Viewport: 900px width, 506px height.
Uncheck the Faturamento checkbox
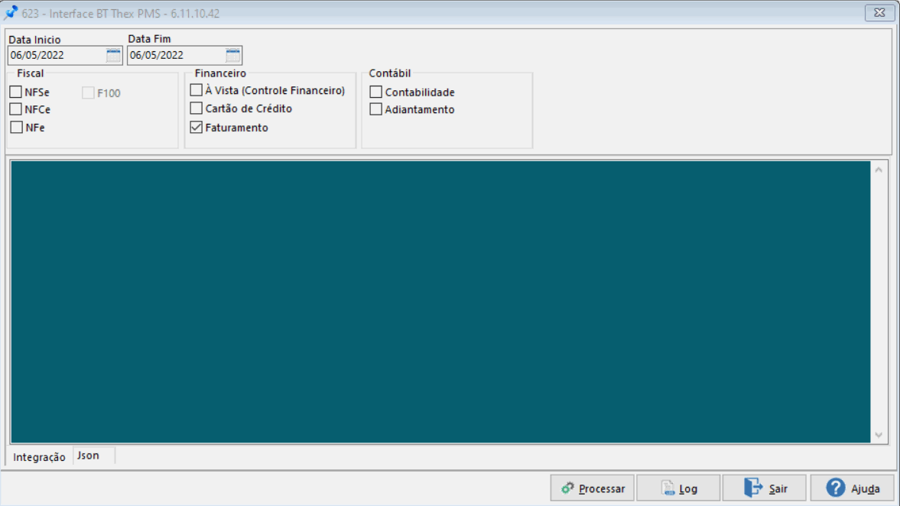click(197, 127)
